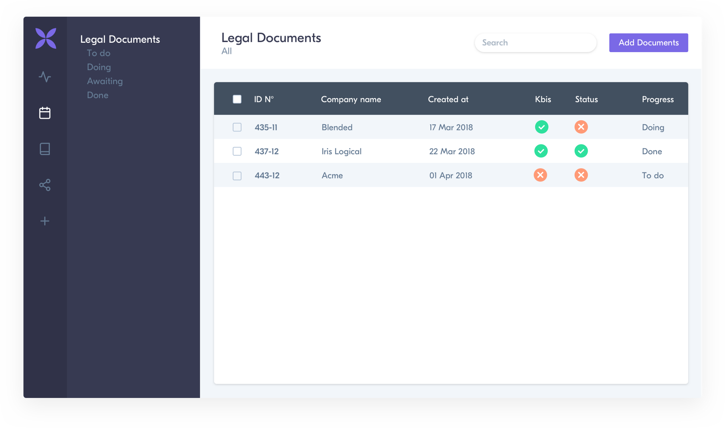Click the date 22 Mar 2018

click(452, 151)
